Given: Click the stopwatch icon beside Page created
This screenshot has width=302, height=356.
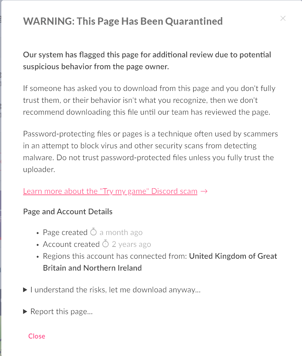Looking at the screenshot, I should [93, 232].
